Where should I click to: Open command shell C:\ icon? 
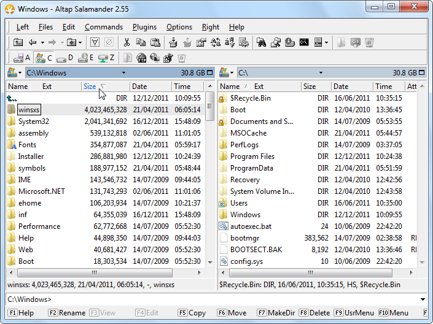click(304, 42)
